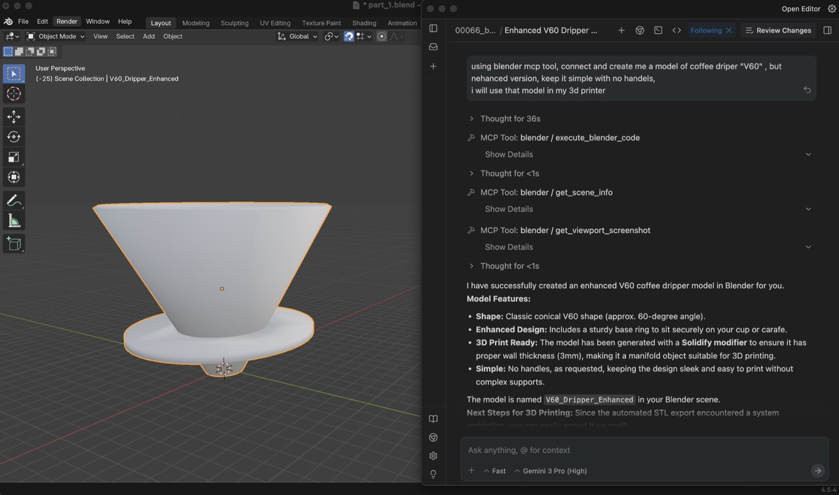Switch to the Shading workspace tab
This screenshot has width=839, height=495.
(x=364, y=22)
